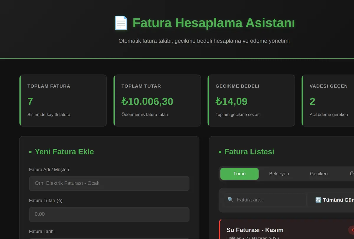Click the Vadesi Geçen count 2
Image resolution: width=354 pixels, height=239 pixels.
click(312, 101)
